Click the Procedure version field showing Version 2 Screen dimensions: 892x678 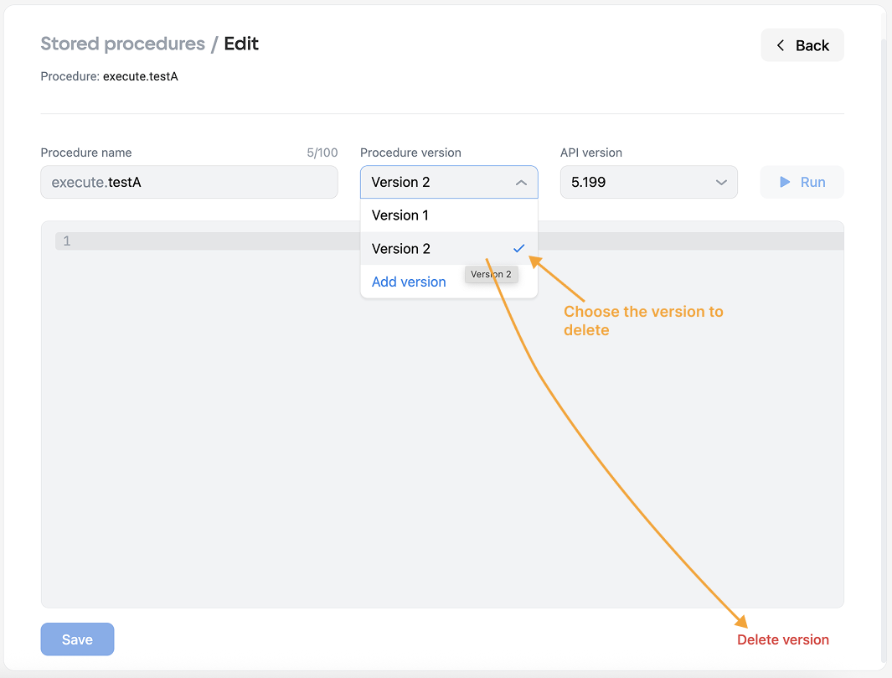449,182
